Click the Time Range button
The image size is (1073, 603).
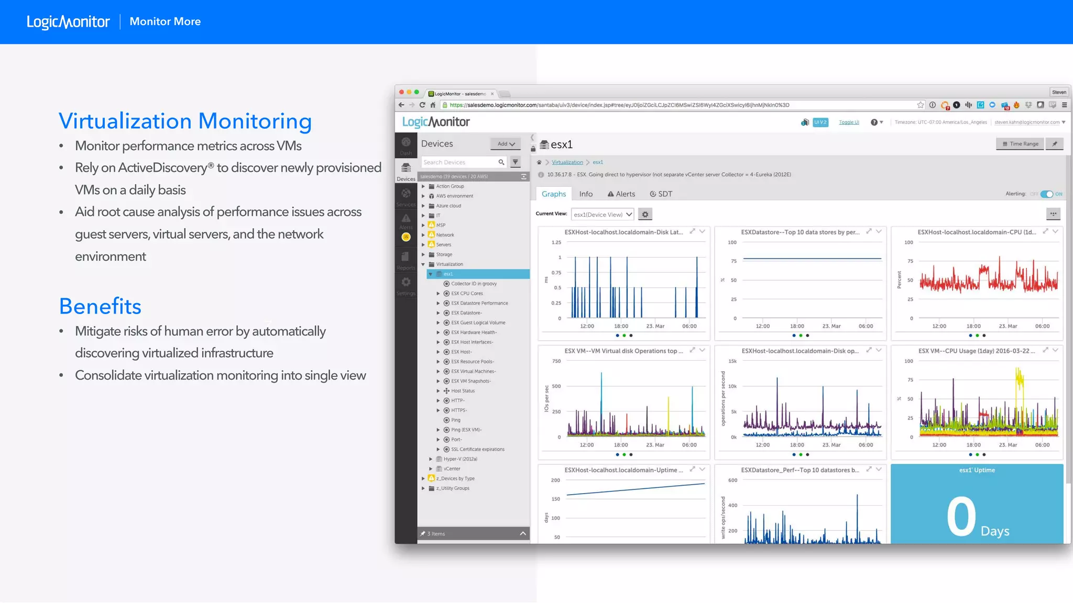tap(1020, 143)
